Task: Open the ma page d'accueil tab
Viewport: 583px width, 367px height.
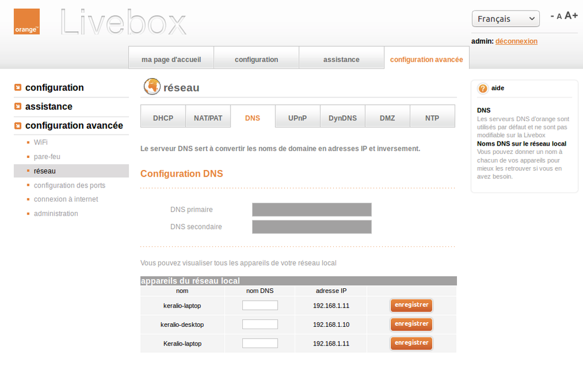Action: pyautogui.click(x=171, y=58)
